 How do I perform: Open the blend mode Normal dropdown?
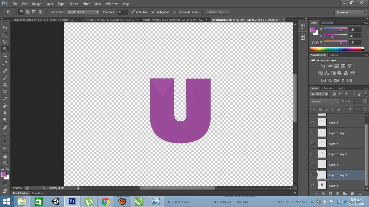325,101
